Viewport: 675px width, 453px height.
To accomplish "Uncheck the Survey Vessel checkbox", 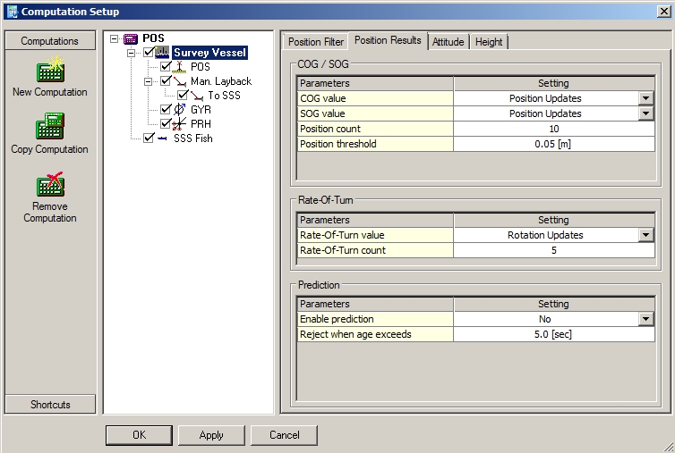I will tap(149, 53).
